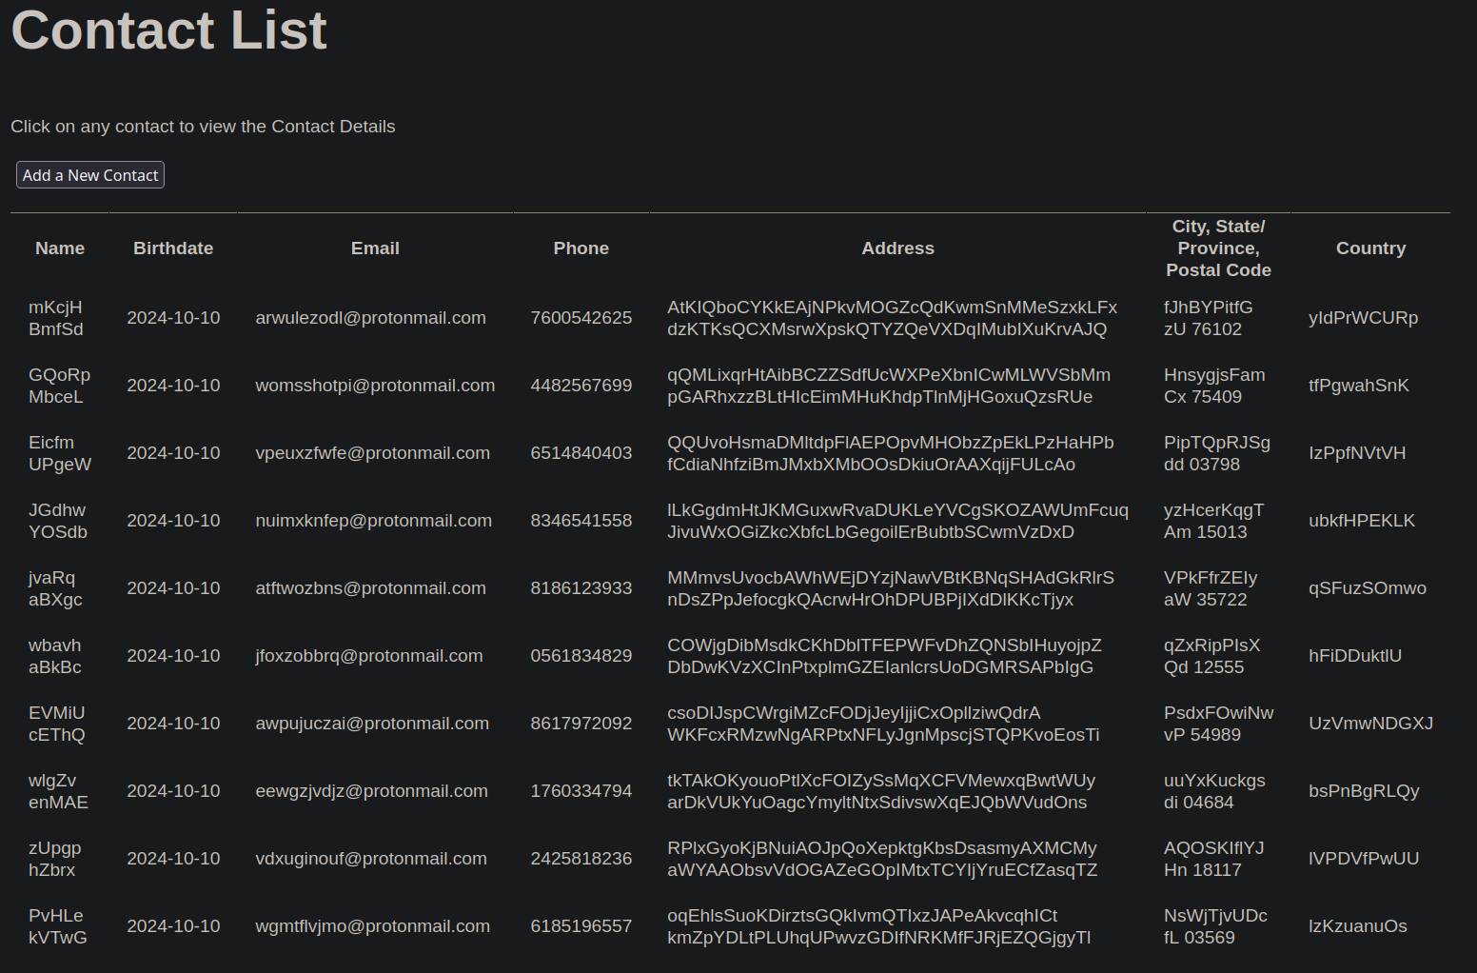Click city cell PsdxFOwiNw vP 54989
This screenshot has width=1477, height=973.
coord(1218,724)
